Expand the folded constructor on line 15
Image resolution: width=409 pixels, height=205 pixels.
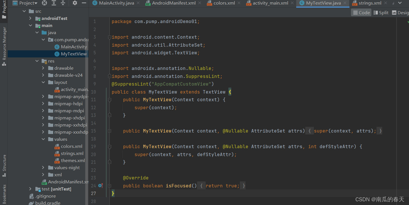(109, 131)
